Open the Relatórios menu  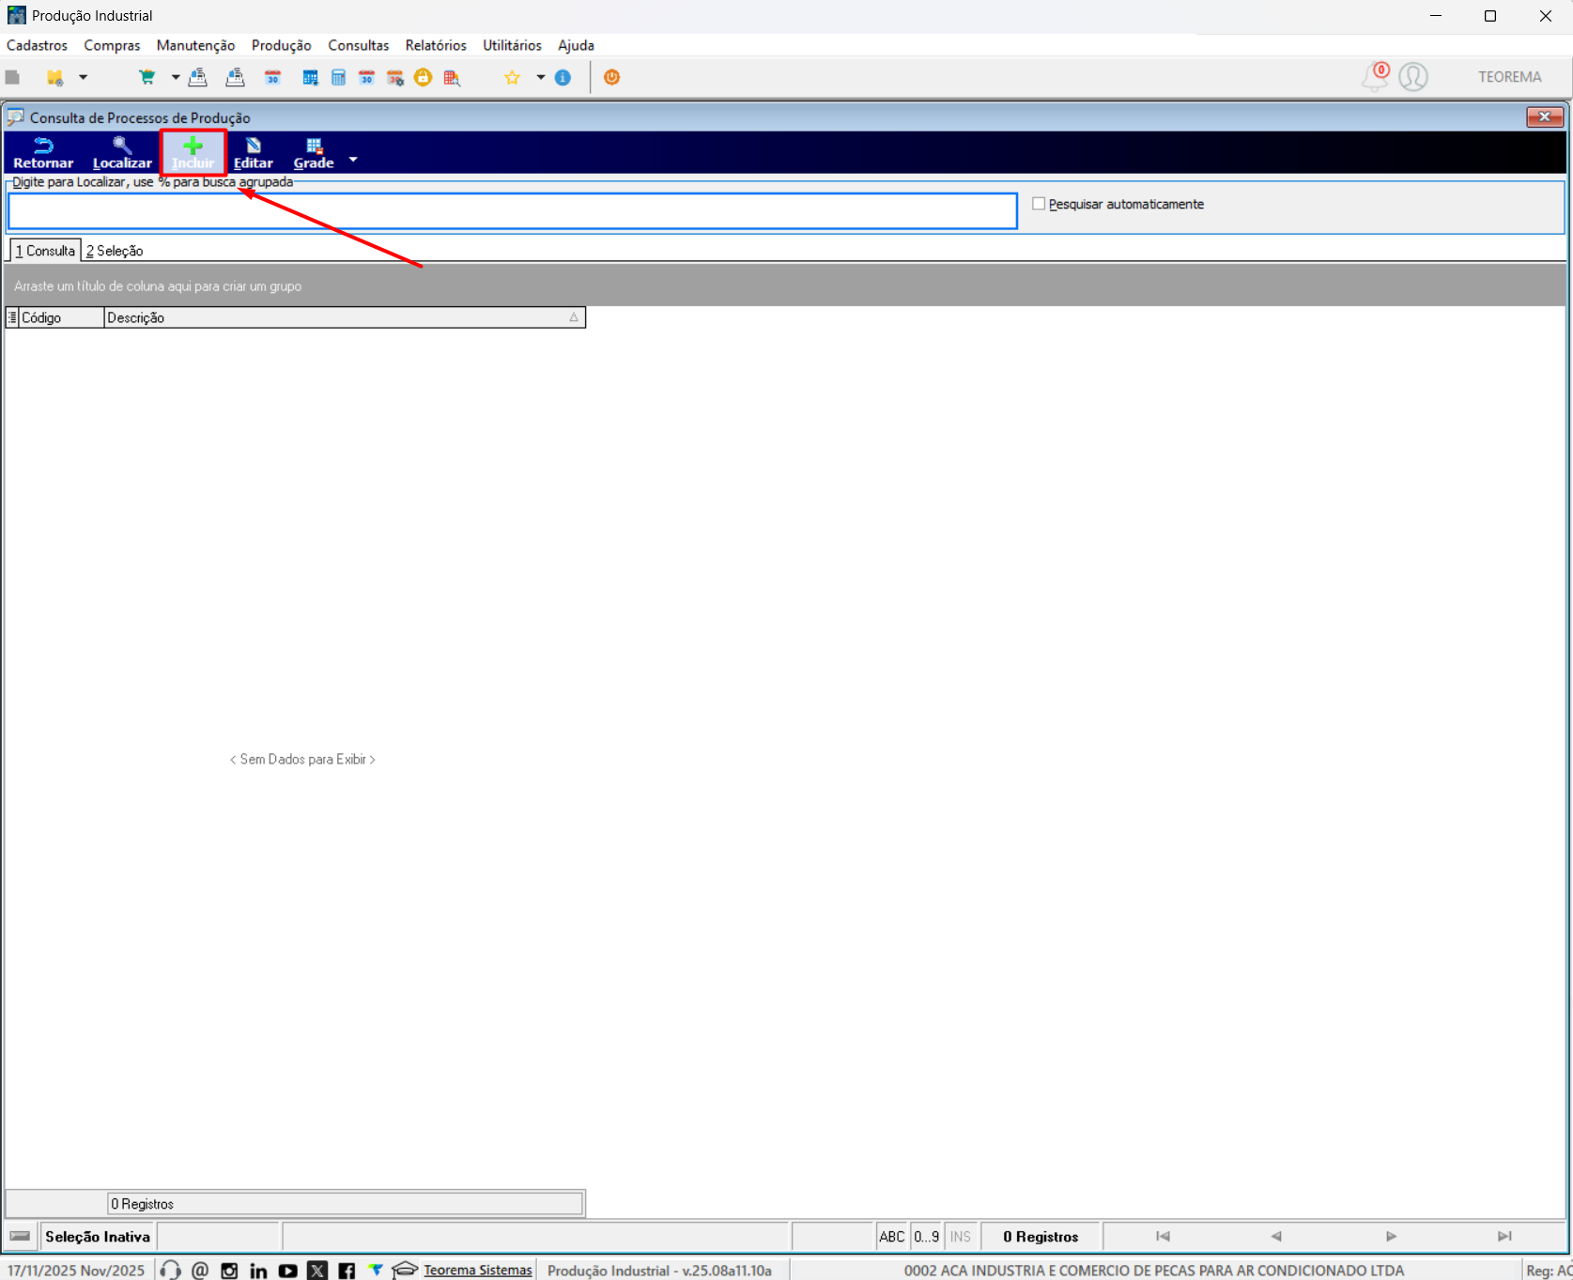pos(436,45)
